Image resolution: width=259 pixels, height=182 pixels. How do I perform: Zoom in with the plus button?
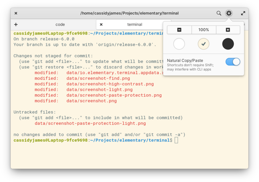(228, 30)
